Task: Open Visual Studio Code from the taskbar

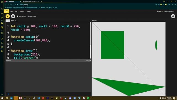Action: [x=38, y=98]
